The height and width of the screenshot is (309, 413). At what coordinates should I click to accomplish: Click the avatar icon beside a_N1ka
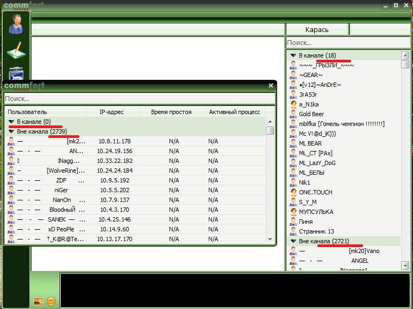(293, 104)
